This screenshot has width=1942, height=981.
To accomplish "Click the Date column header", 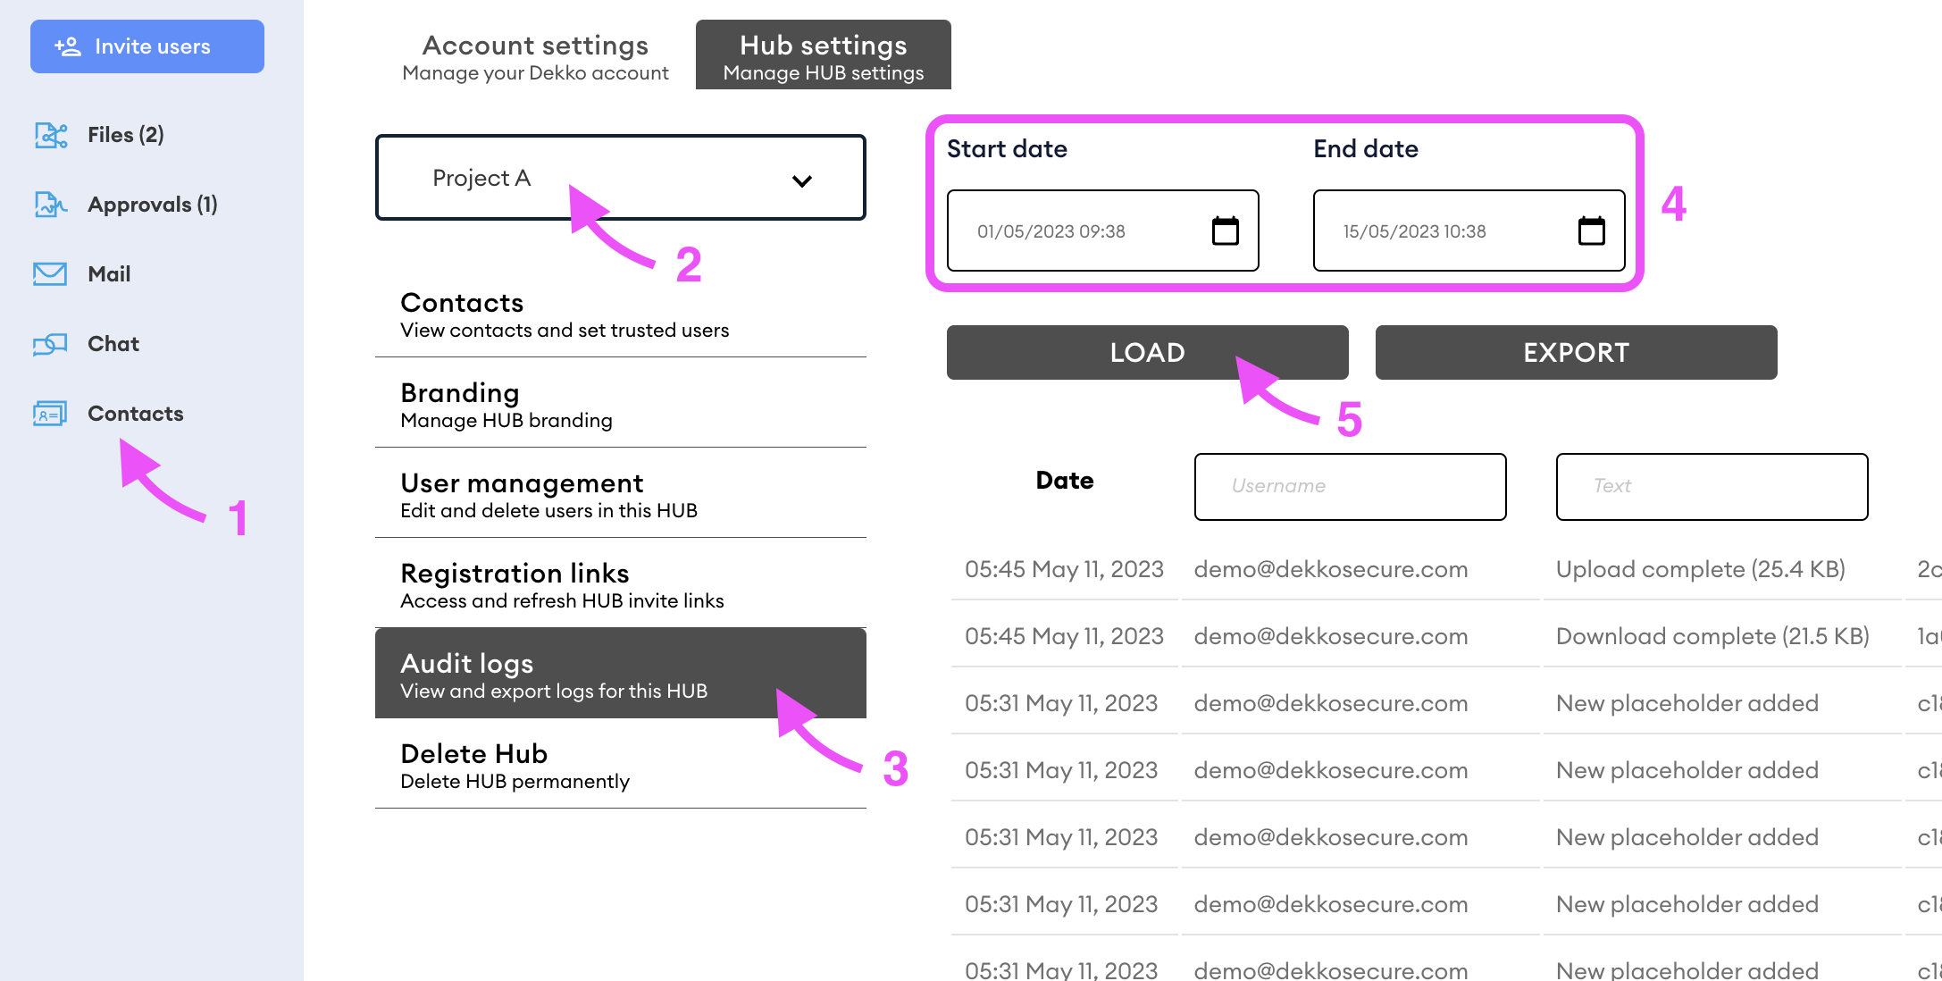I will pos(1065,481).
